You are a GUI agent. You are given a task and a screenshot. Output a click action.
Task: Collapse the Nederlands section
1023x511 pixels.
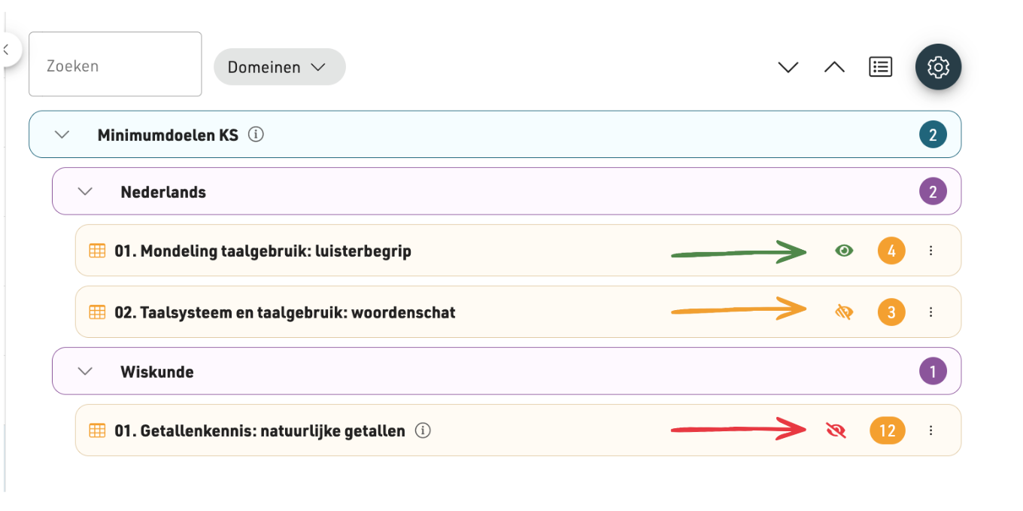(86, 191)
